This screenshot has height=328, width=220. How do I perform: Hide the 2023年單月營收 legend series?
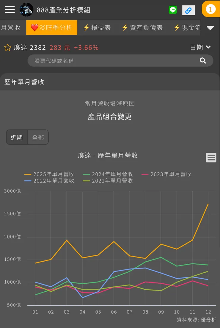pyautogui.click(x=166, y=174)
